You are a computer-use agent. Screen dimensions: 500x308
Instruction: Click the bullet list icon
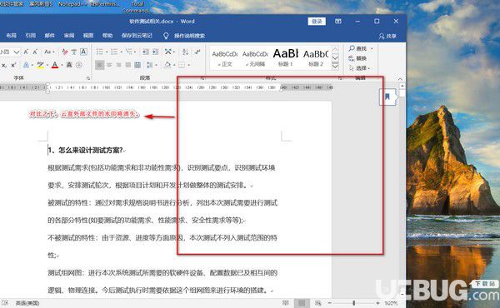(100, 52)
